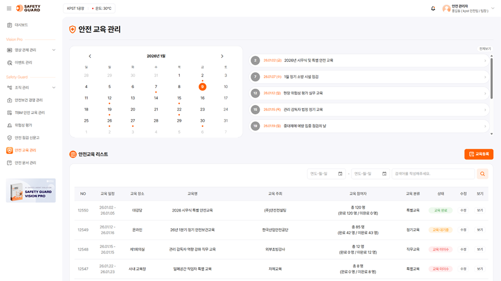Screen dimensions: 501x281
Task: Click the 이벤트 관리 sidebar icon
Action: pyautogui.click(x=9, y=62)
